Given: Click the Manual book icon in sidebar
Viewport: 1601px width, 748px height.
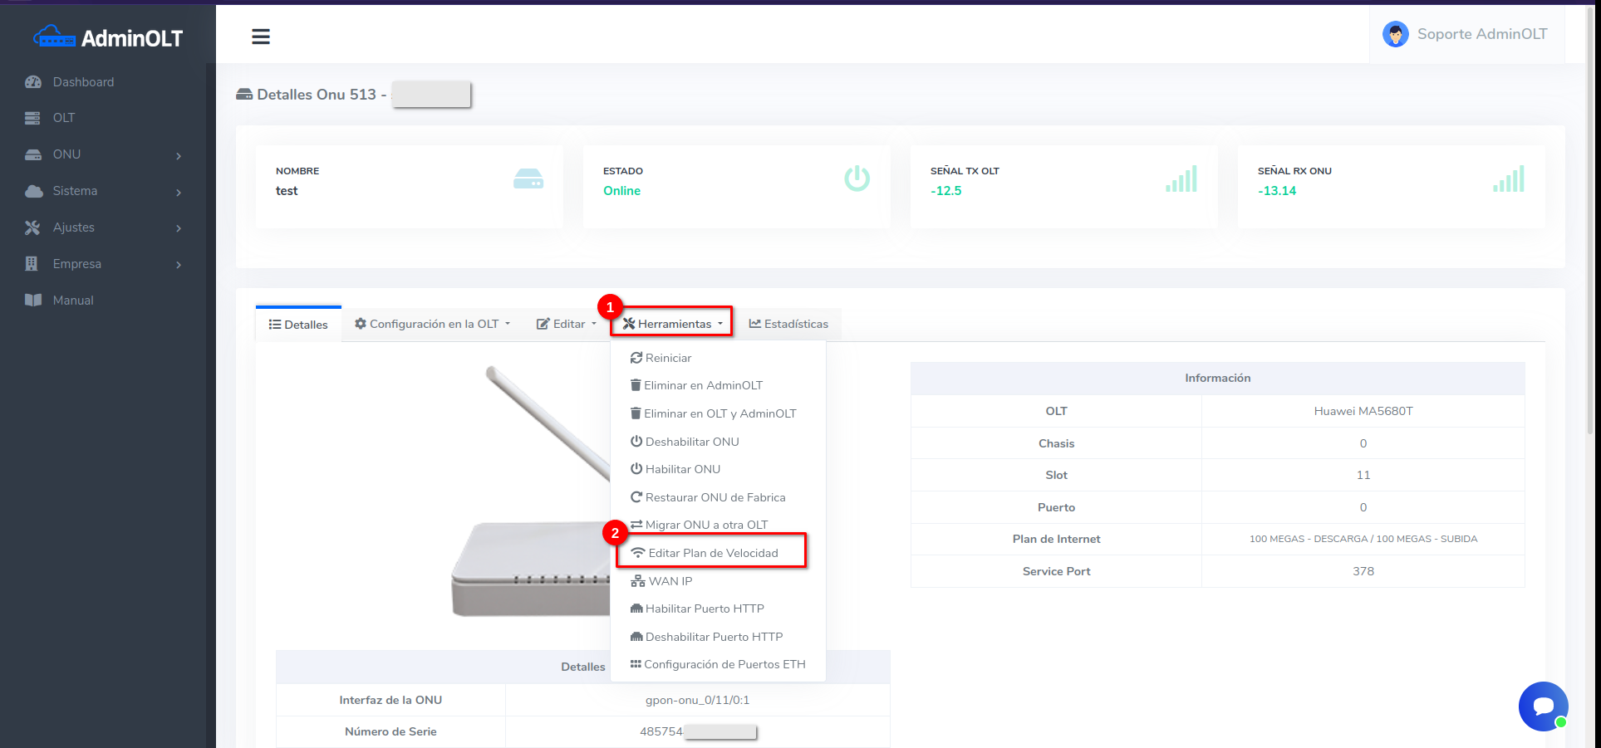Looking at the screenshot, I should [33, 301].
